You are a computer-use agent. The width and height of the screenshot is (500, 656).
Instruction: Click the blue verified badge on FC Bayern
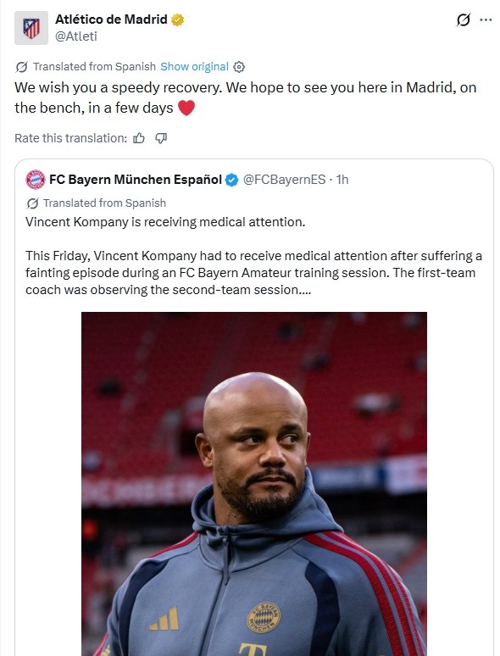point(232,180)
